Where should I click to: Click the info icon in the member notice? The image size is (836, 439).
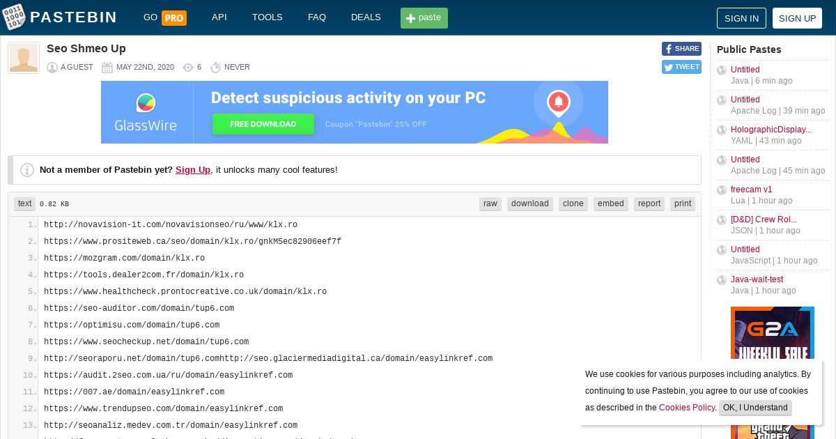click(27, 170)
